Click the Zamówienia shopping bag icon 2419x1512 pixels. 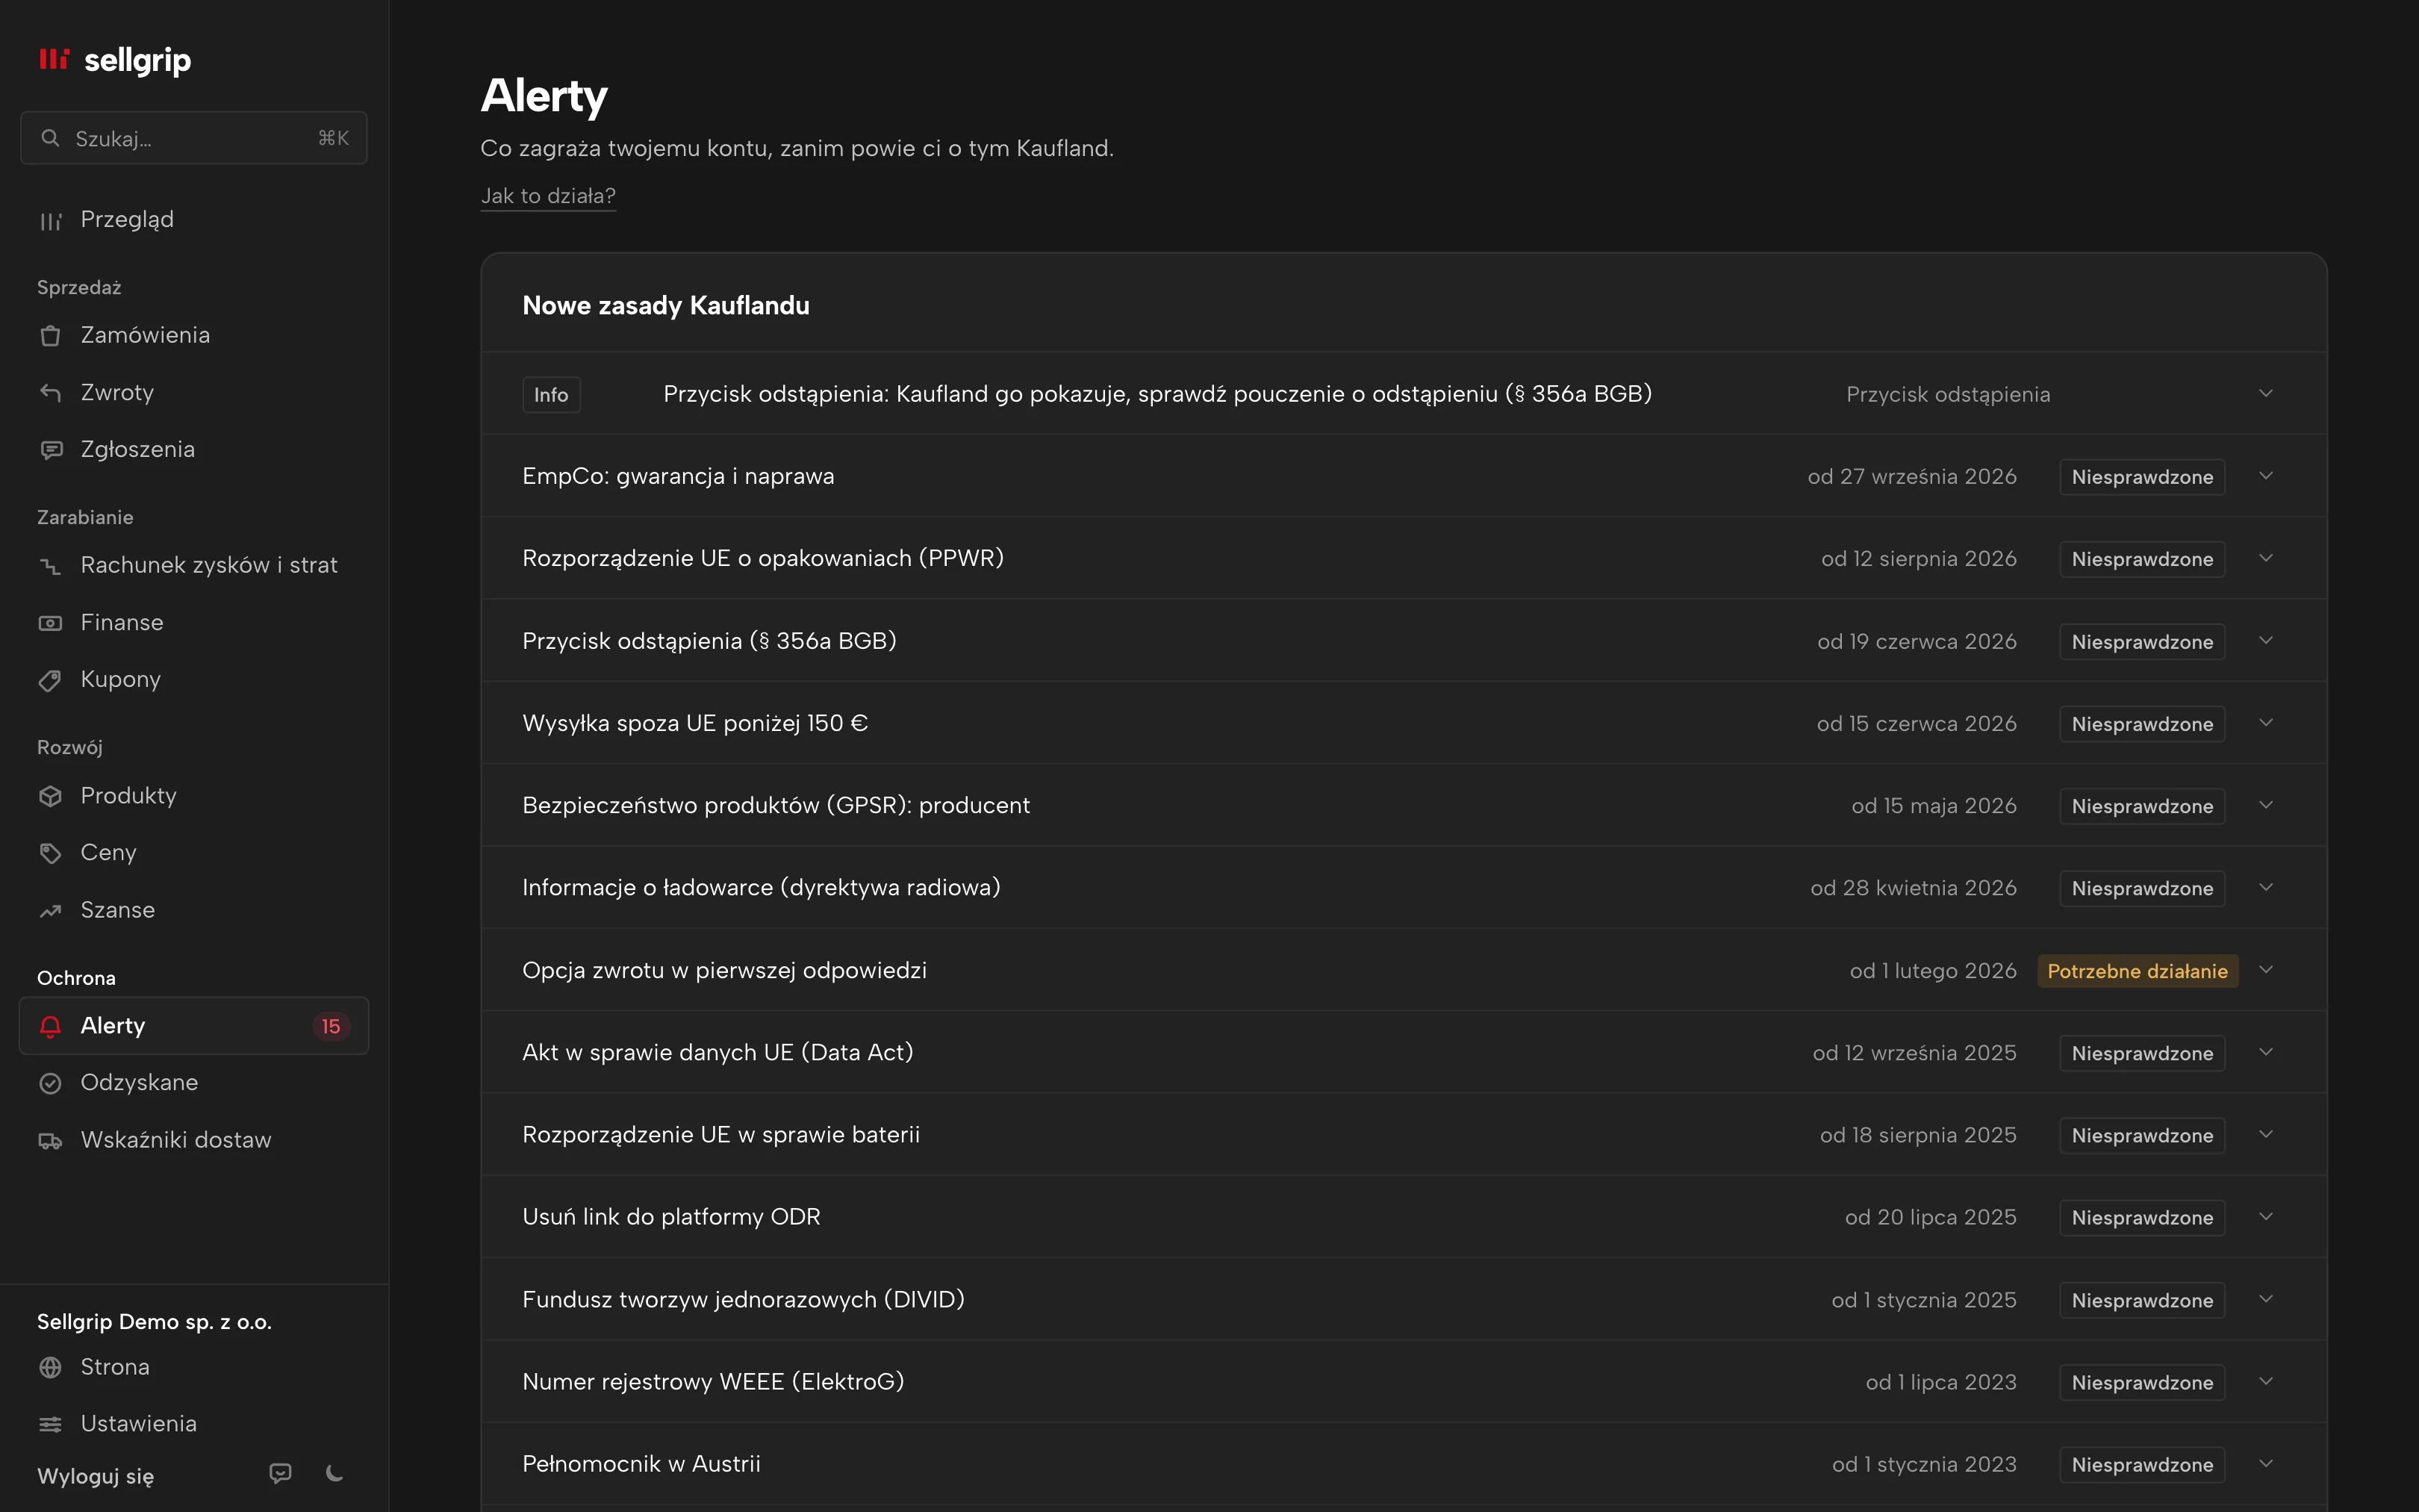pos(51,336)
